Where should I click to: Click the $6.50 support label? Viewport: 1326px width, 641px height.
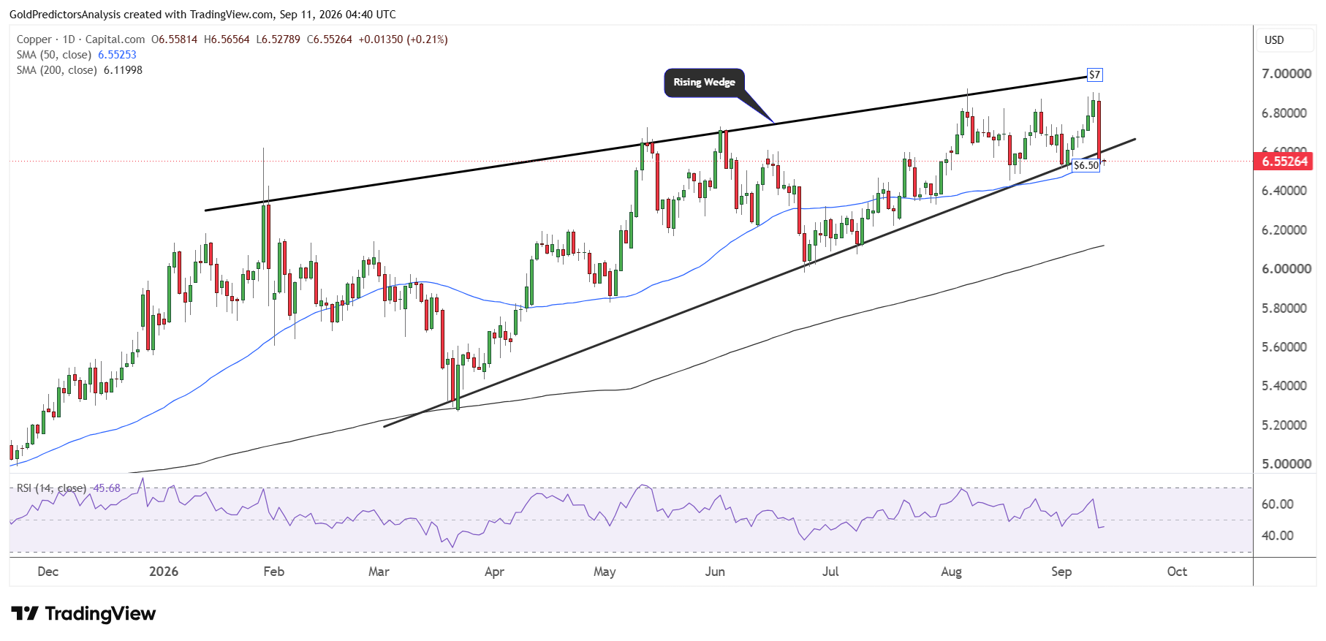(x=1086, y=165)
